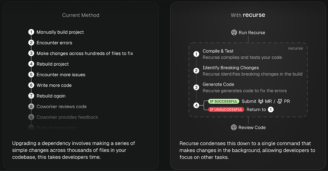328x171 pixels.
Task: Click the number circle beside Manually build project
Action: 31,32
